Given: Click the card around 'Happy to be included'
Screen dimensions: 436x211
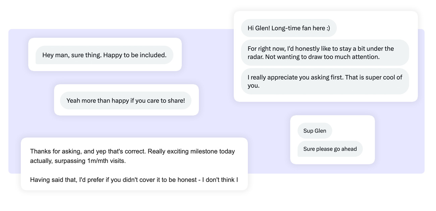Looking at the screenshot, I should point(105,54).
